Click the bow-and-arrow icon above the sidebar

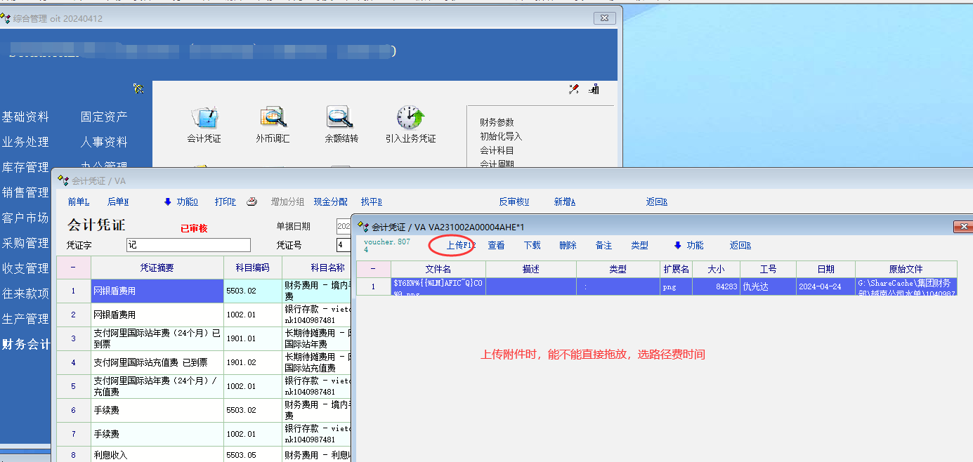pos(138,88)
